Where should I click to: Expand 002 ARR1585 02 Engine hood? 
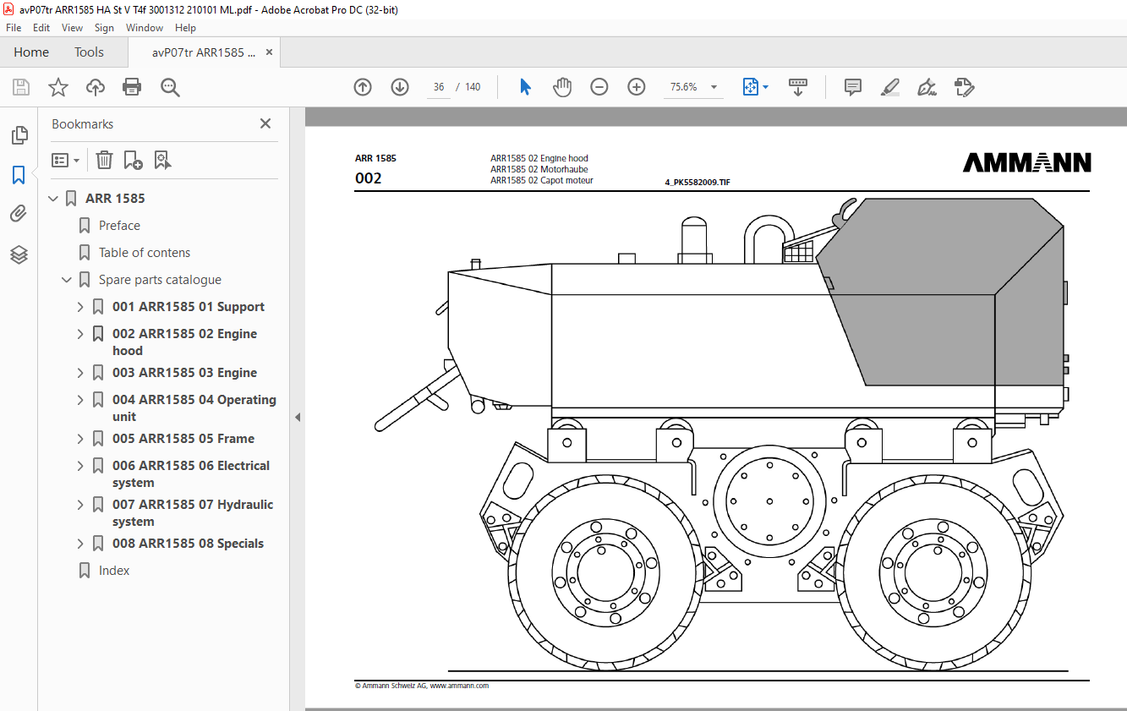pos(80,334)
